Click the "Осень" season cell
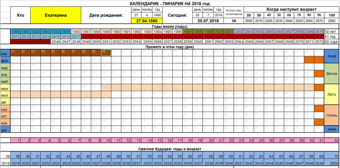Viewport: 340px width, 168px height. [x=331, y=115]
